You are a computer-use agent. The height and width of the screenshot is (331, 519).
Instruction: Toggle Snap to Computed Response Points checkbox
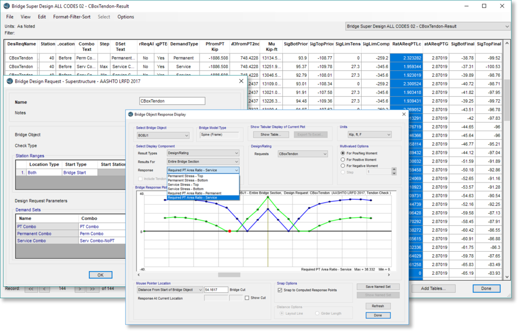click(x=280, y=290)
